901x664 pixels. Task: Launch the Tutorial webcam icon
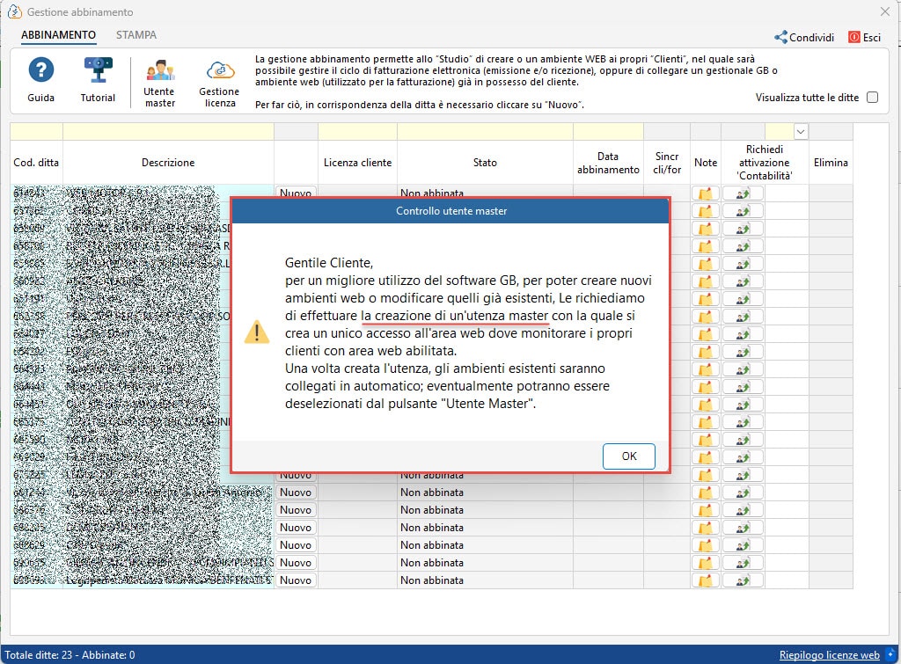[x=98, y=70]
